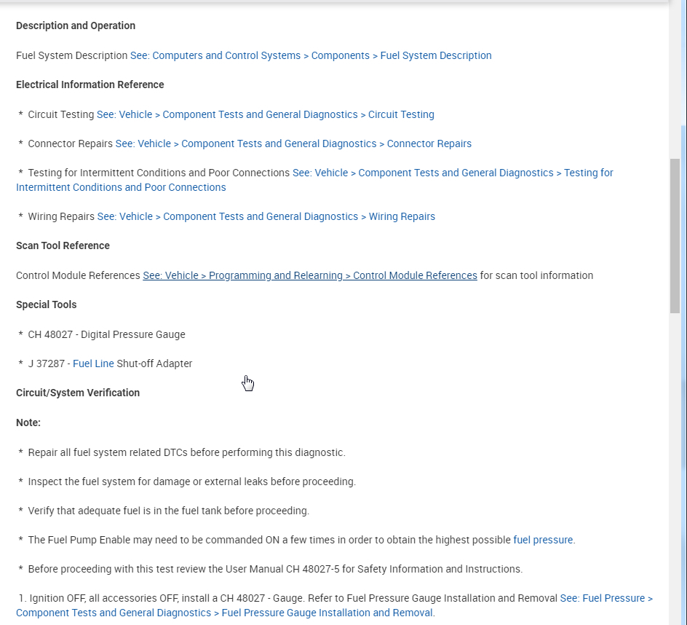The image size is (687, 625).
Task: Click the Note: label
Action: [28, 422]
